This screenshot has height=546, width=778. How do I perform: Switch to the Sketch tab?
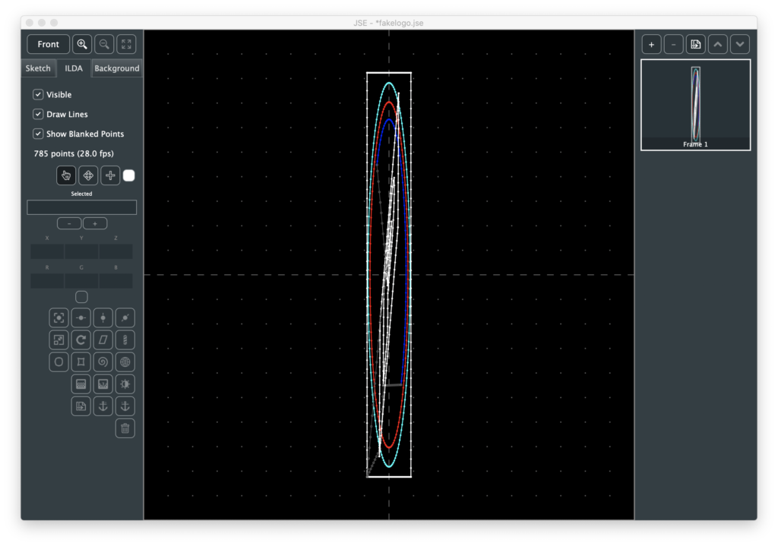coord(38,68)
